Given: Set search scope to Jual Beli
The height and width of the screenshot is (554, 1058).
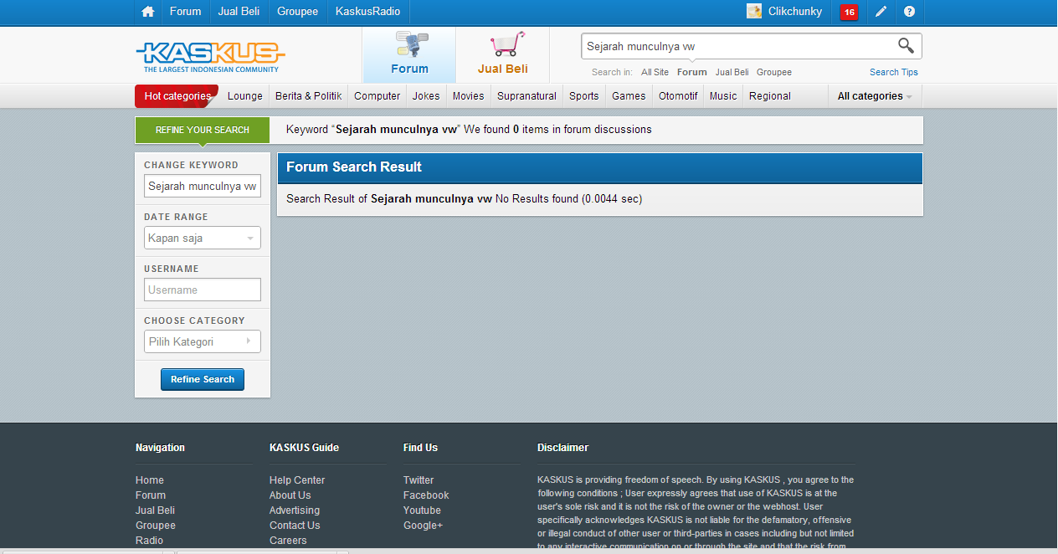Looking at the screenshot, I should (x=732, y=72).
